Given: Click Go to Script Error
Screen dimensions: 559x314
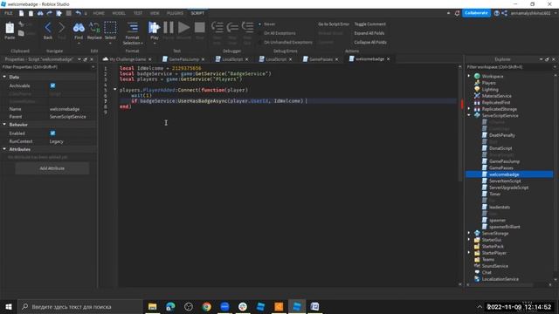Looking at the screenshot, I should pos(334,24).
